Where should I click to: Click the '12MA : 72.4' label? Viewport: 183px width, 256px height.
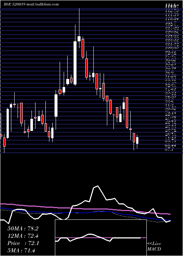coord(23,236)
